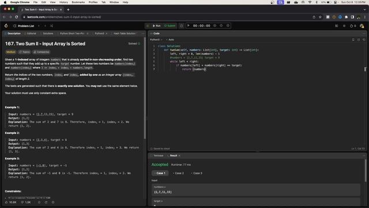Screen dimensions: 369x208
Task: Click the numbers input value field
Action: pos(256,190)
